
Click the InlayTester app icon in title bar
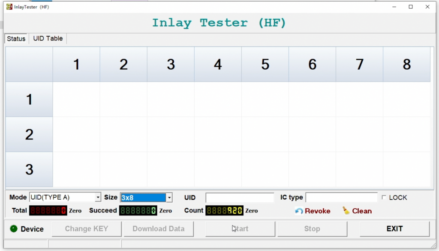point(9,7)
